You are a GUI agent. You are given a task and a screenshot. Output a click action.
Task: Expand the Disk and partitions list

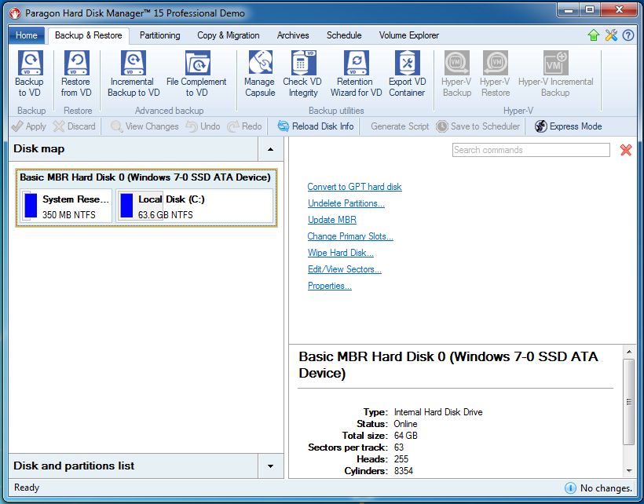pos(271,466)
